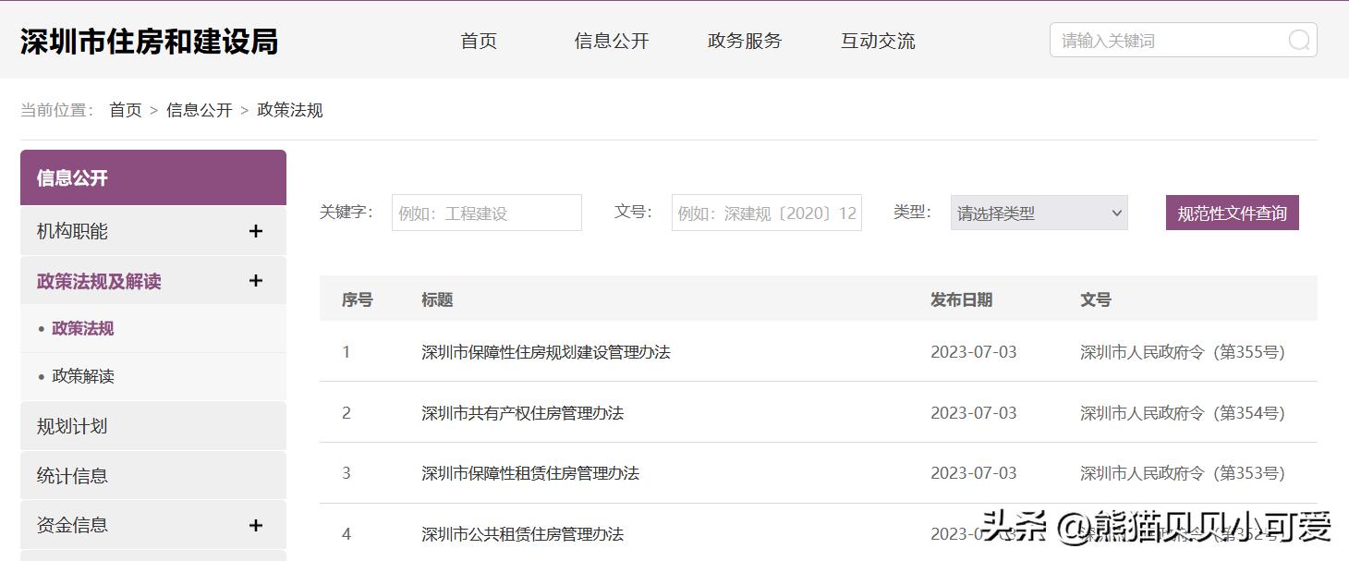Open the 深圳市保障性住房规划建设管理办法 document
The image size is (1349, 561).
[x=546, y=352]
